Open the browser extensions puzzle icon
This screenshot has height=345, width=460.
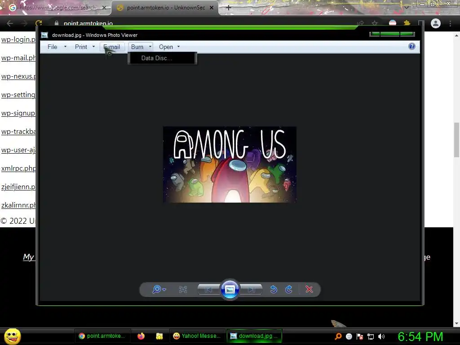(x=407, y=23)
